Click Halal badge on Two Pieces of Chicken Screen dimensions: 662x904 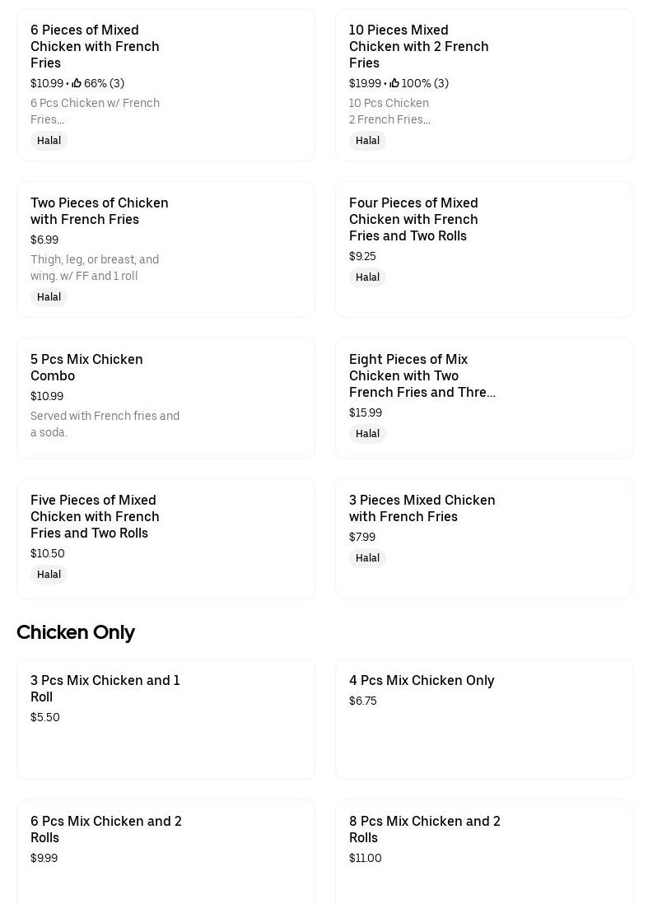49,297
